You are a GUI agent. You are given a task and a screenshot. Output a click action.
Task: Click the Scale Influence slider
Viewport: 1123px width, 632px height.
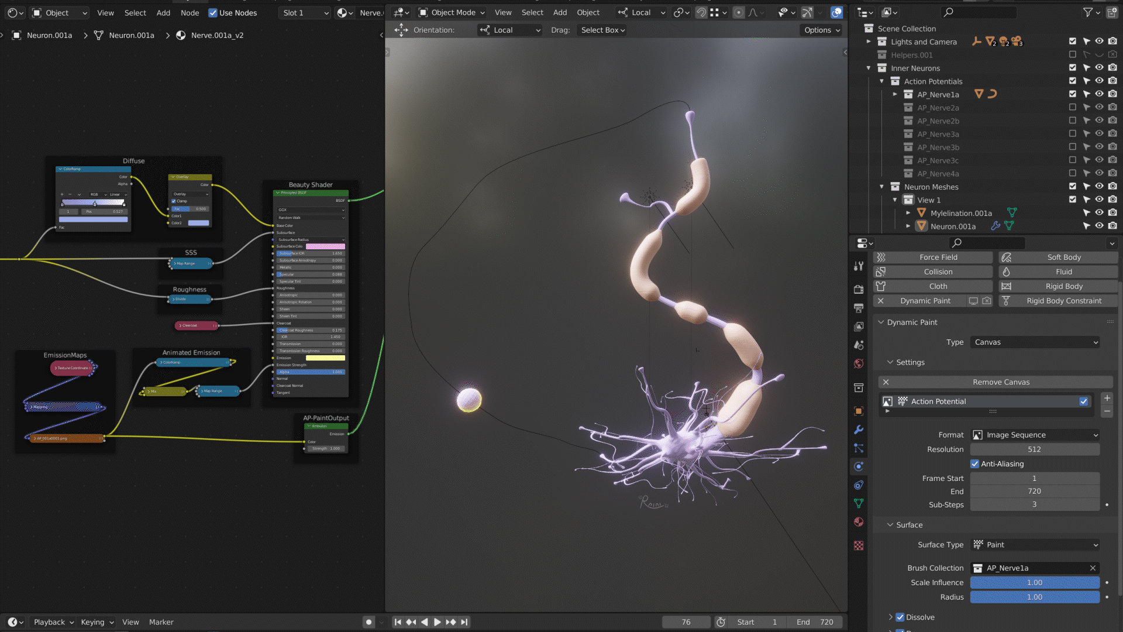1035,583
